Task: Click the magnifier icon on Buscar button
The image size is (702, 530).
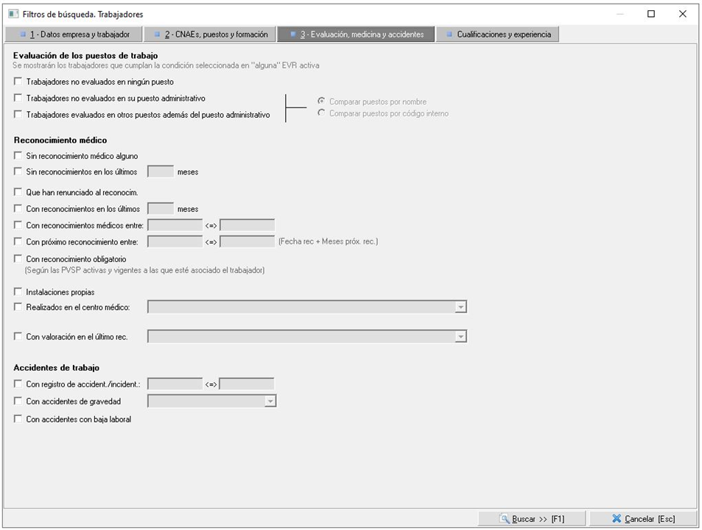Action: 505,519
